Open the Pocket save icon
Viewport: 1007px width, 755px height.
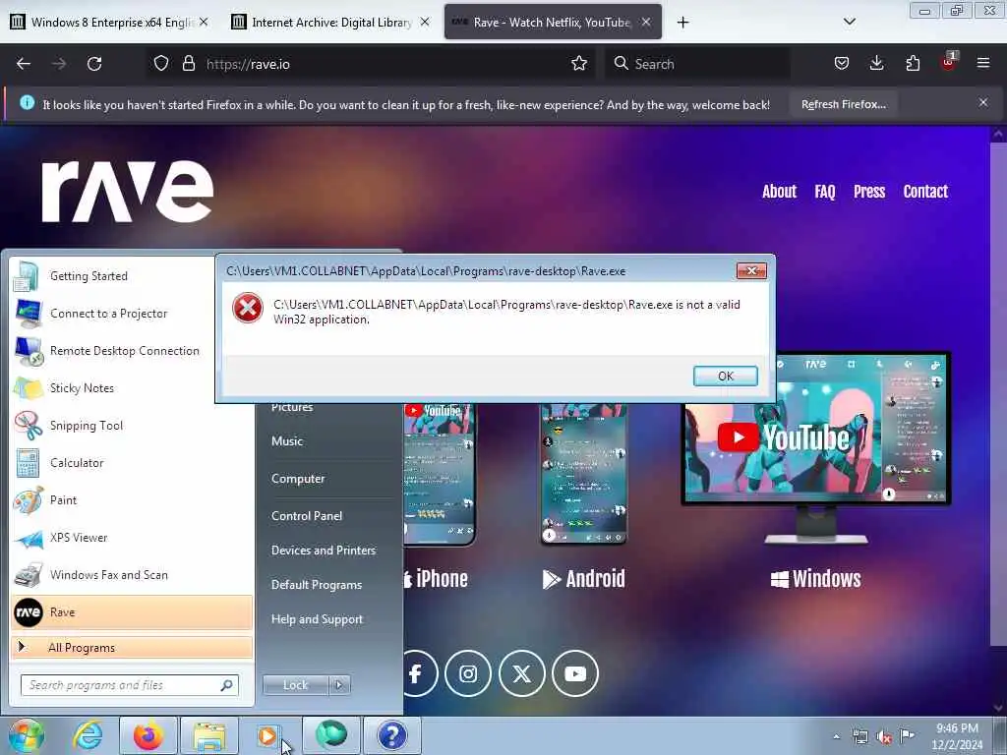pos(842,64)
